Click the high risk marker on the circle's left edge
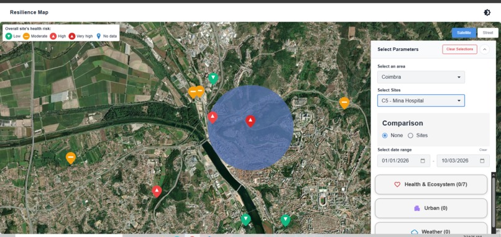The width and height of the screenshot is (501, 237). (x=213, y=117)
